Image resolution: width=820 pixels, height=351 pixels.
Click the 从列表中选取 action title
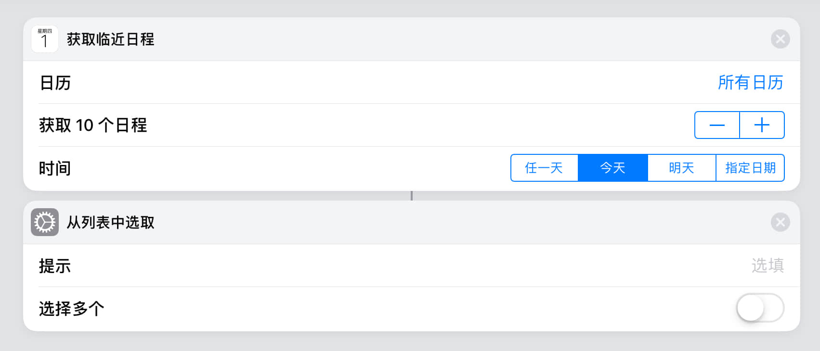110,223
